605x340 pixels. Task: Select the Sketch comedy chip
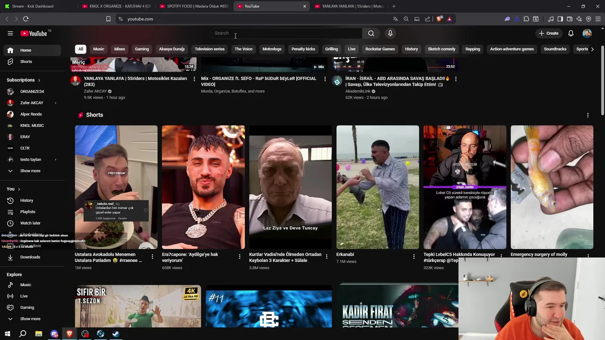pos(441,49)
